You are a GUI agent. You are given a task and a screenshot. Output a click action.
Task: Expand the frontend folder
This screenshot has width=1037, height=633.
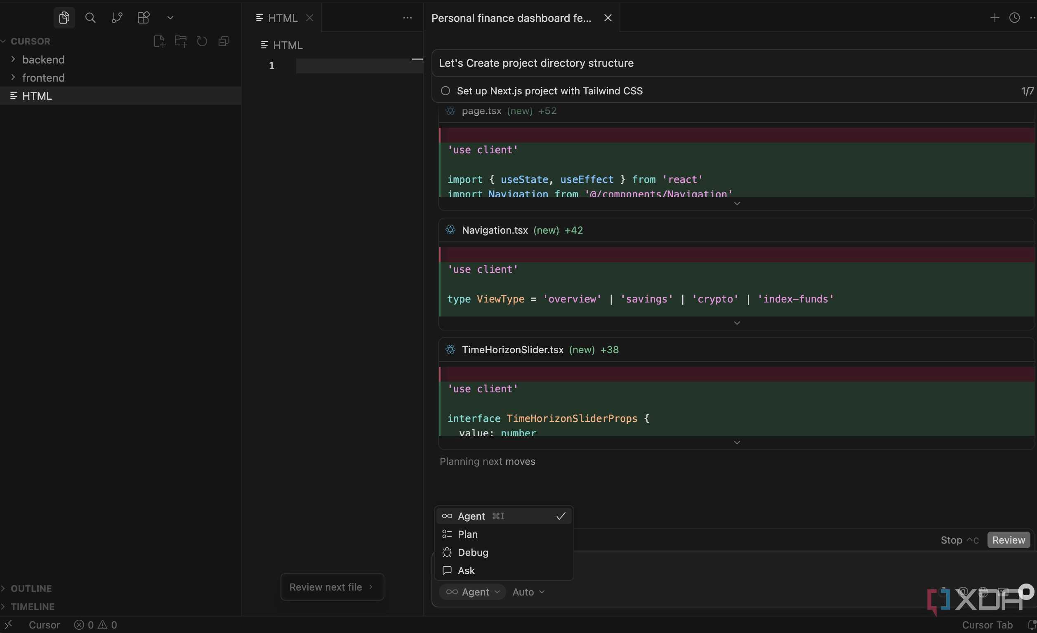120,77
